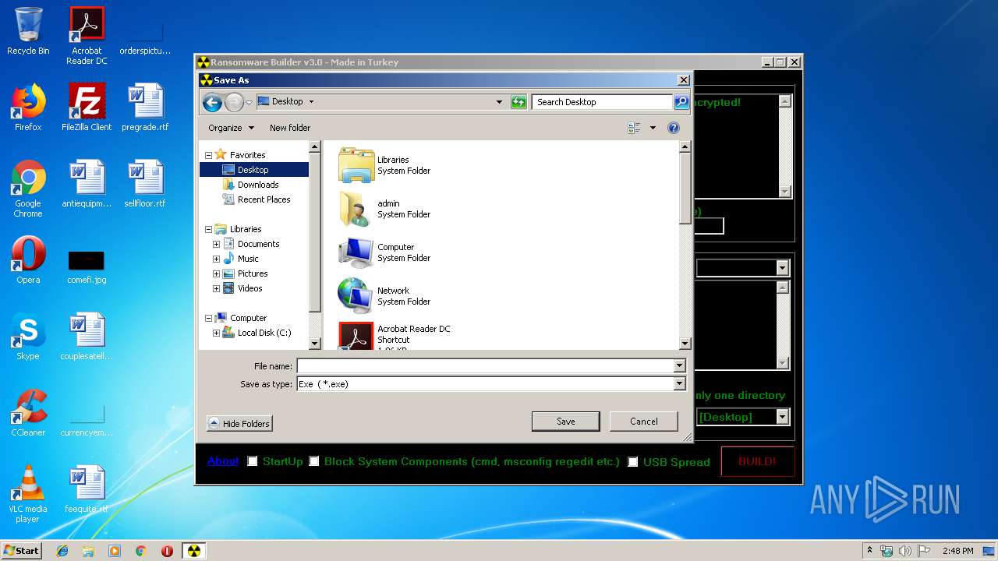Open the [Desktop] directory dropdown in builder
998x561 pixels.
[x=783, y=417]
